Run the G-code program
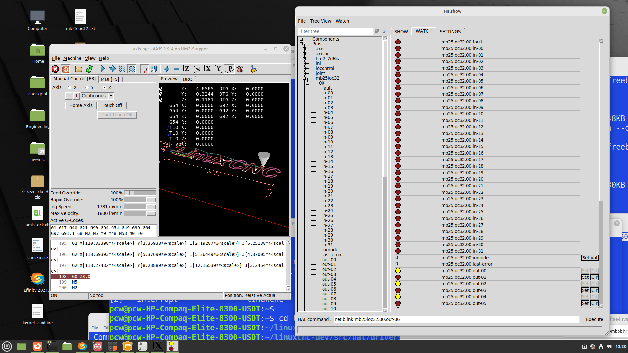This screenshot has width=628, height=353. tap(102, 69)
